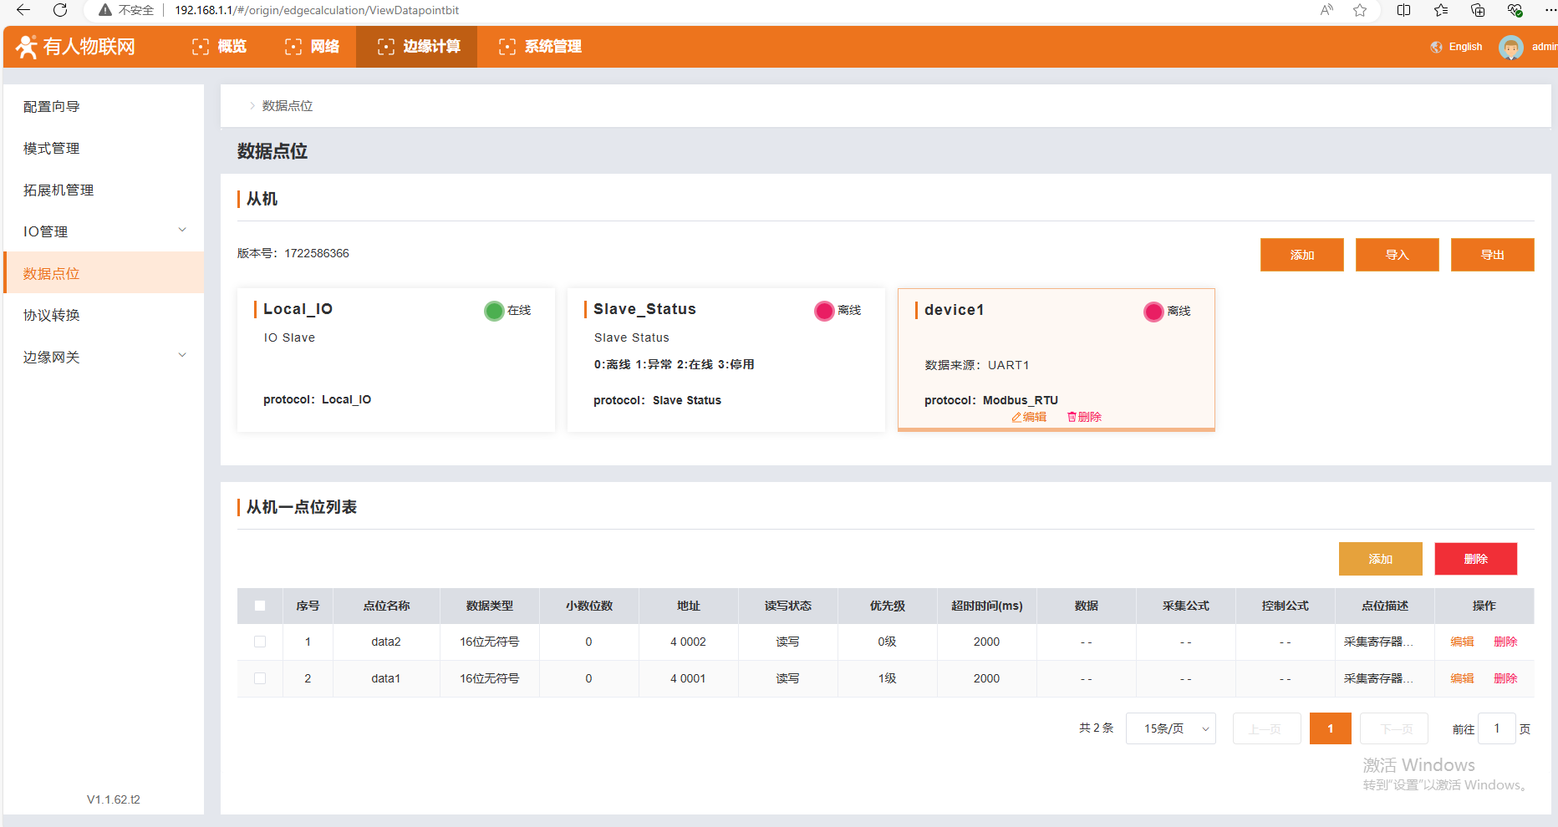Click the pink offline status dot on Slave_Status
This screenshot has height=827, width=1558.
[824, 311]
